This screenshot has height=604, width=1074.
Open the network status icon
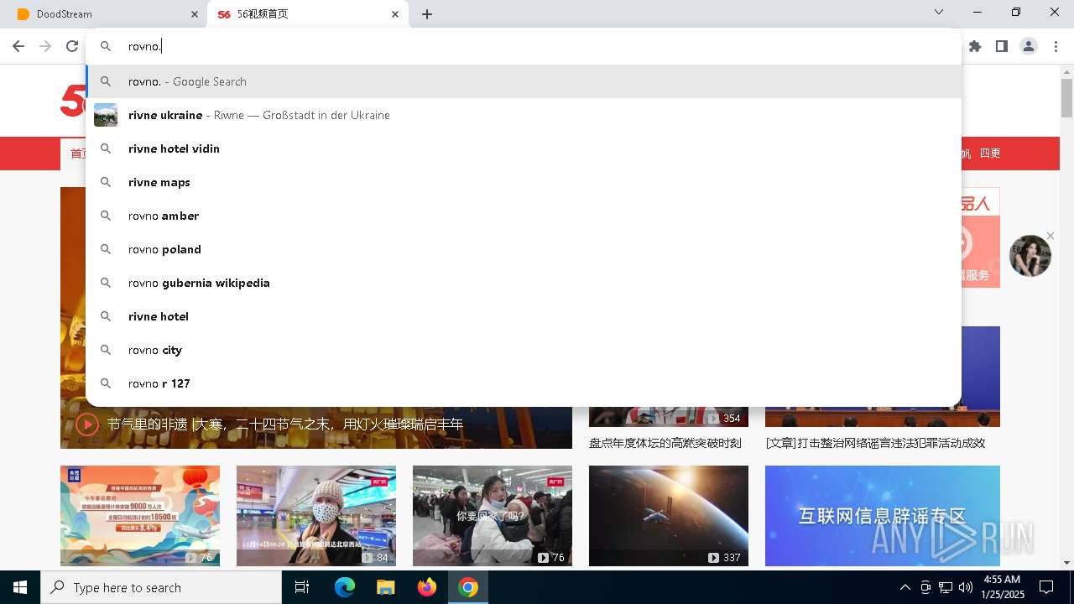(946, 587)
